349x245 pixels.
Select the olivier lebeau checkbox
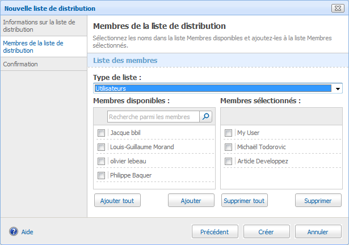[102, 161]
